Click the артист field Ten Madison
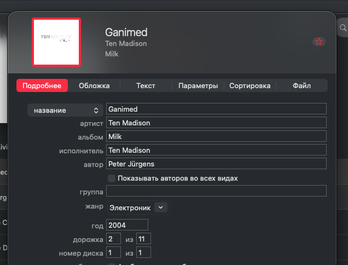The image size is (348, 265). click(216, 123)
